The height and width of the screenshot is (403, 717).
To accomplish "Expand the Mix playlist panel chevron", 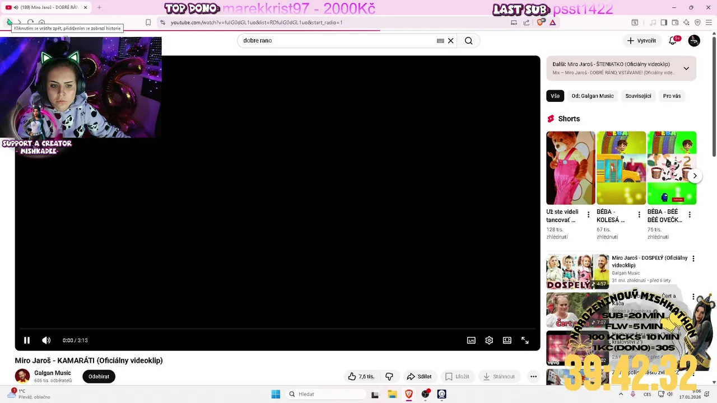I will pos(686,68).
